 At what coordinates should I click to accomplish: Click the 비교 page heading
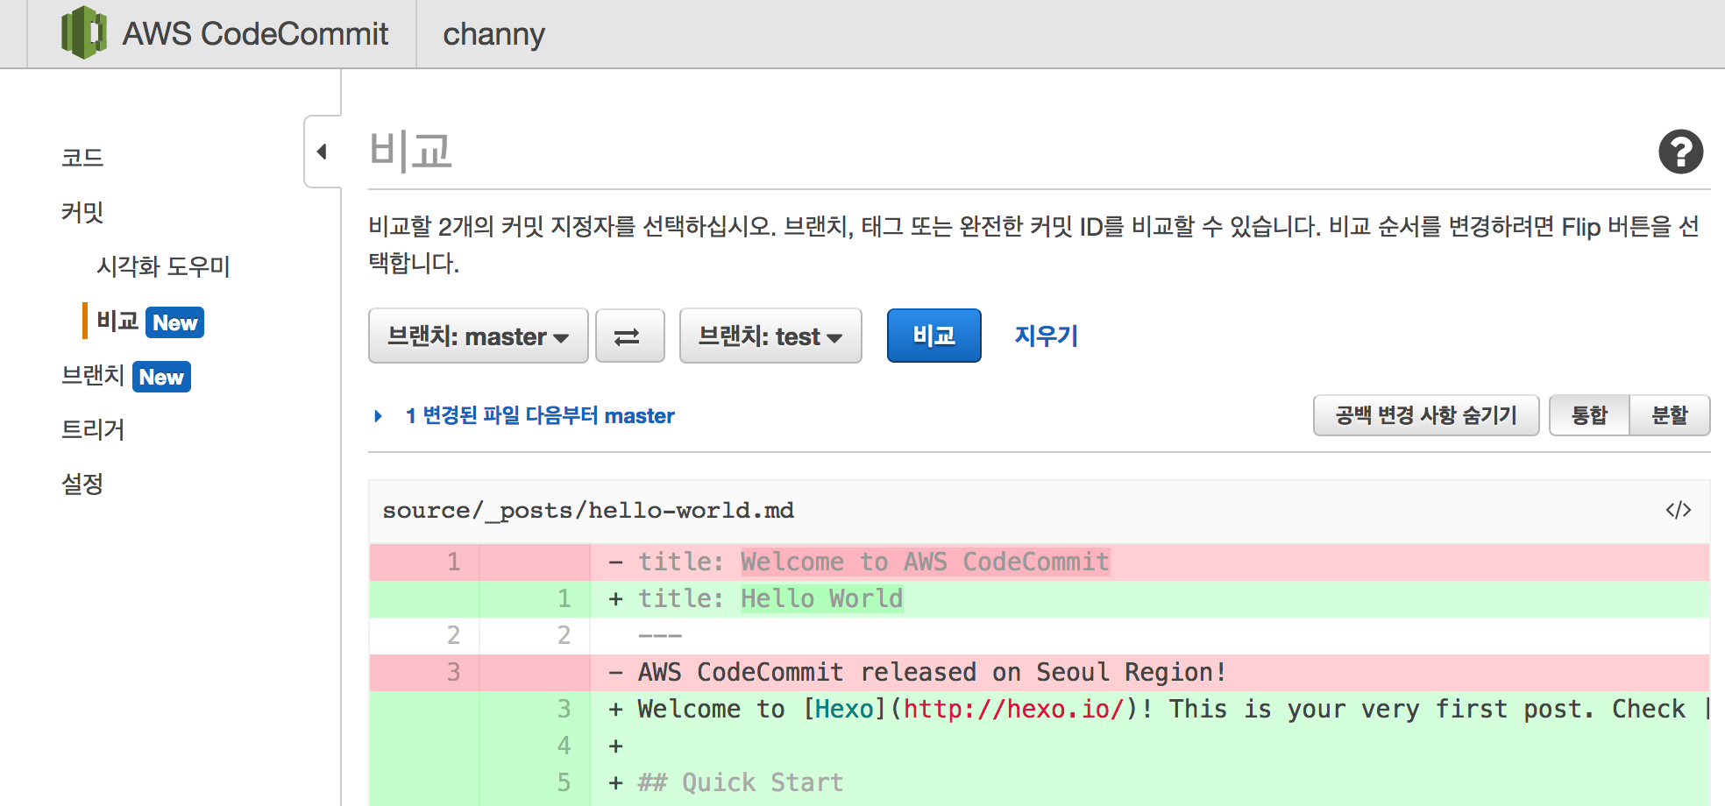410,151
